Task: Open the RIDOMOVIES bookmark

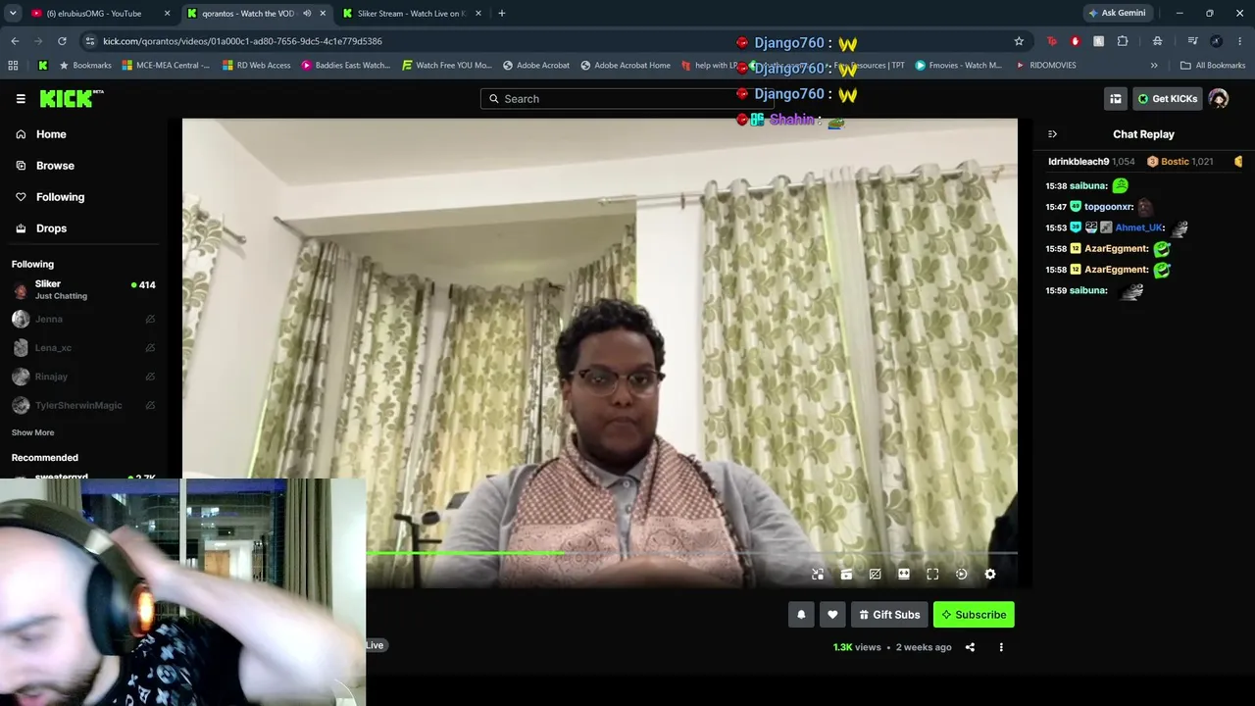Action: pyautogui.click(x=1045, y=66)
